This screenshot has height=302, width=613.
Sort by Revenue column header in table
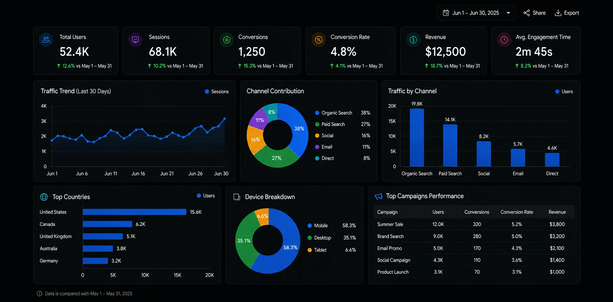pos(557,212)
